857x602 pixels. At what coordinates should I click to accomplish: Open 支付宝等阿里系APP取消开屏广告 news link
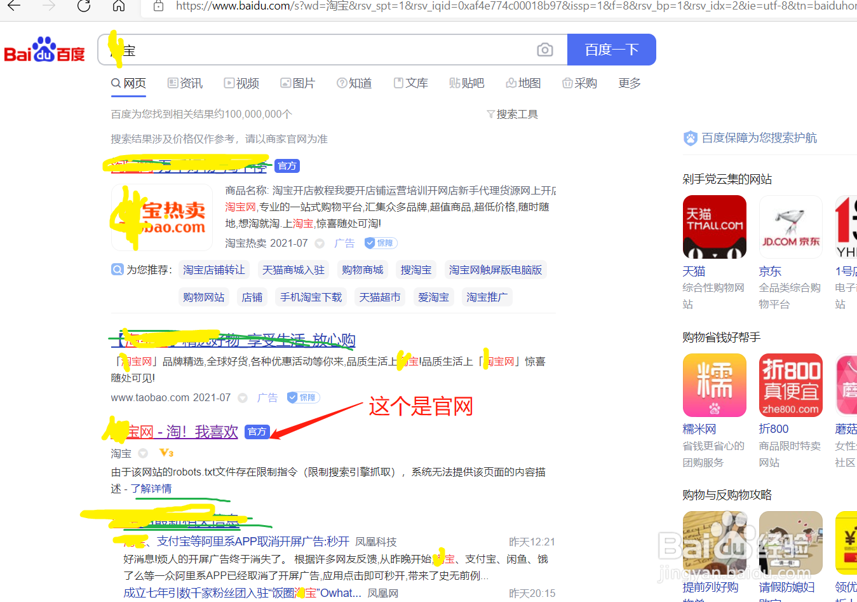[x=237, y=542]
